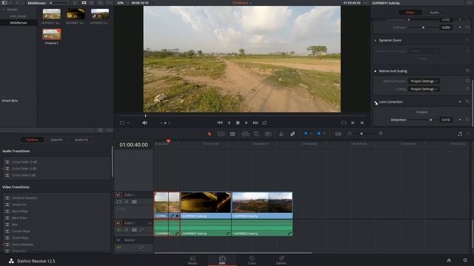Click the Insert Clip toolbar icon
The width and height of the screenshot is (474, 266).
(245, 134)
